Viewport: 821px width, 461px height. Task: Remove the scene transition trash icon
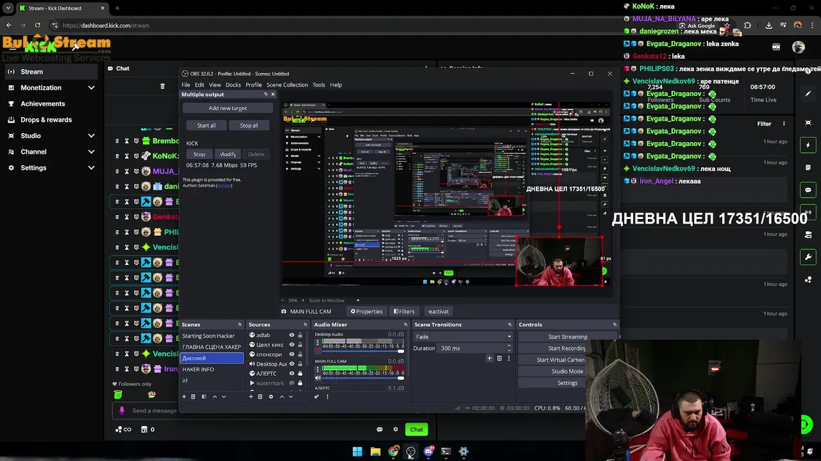click(499, 359)
